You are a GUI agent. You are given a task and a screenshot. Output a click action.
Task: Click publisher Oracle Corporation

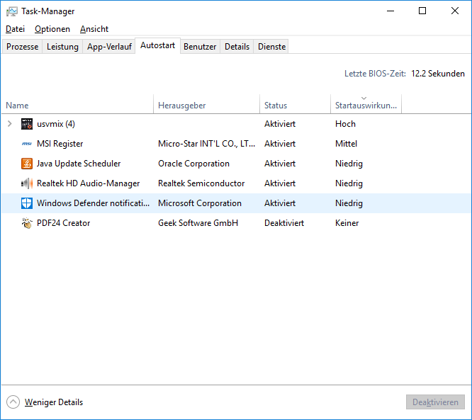(x=193, y=164)
